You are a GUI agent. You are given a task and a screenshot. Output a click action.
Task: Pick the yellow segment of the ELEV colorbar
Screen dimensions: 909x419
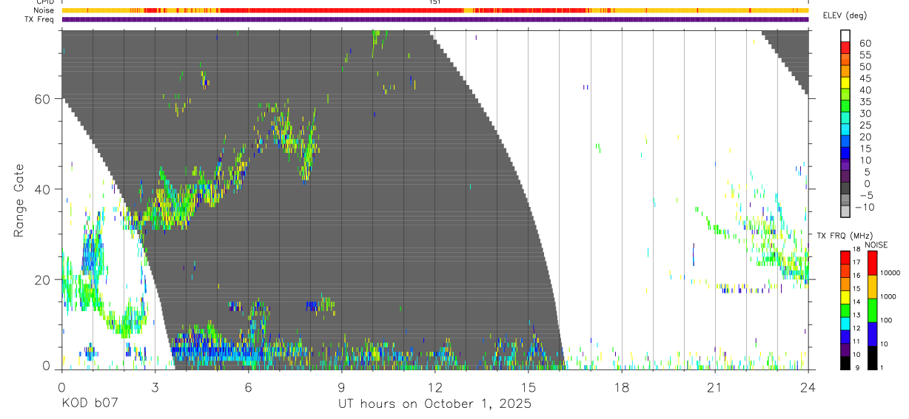pos(845,83)
